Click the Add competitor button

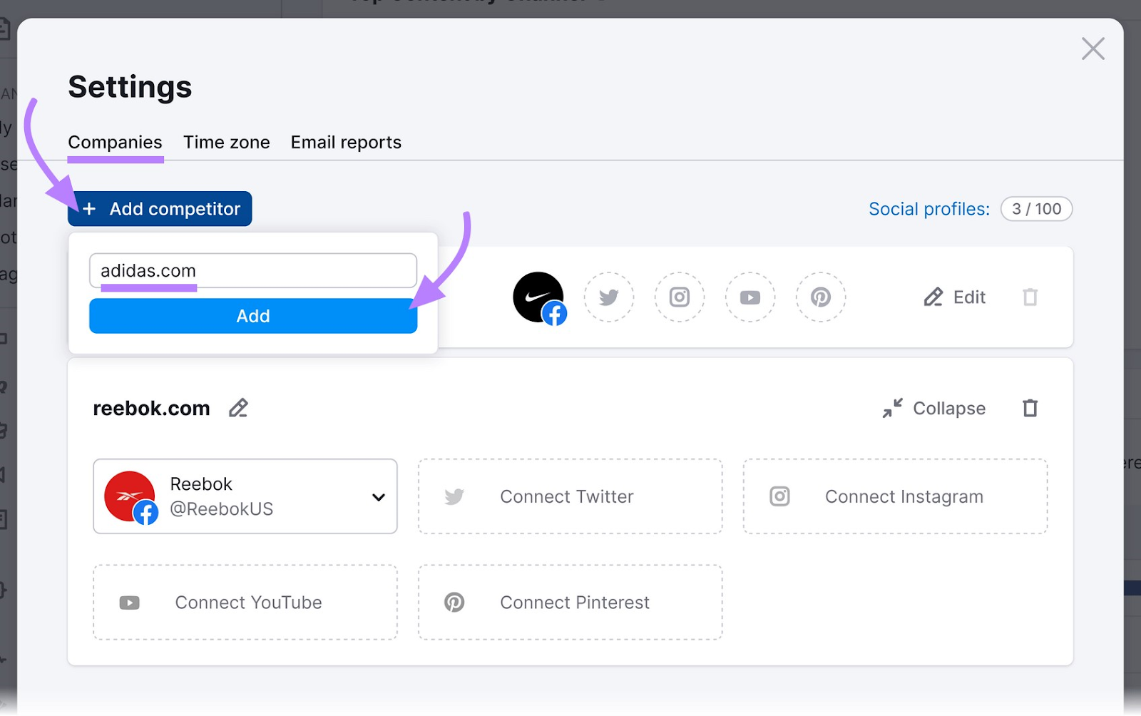click(160, 209)
